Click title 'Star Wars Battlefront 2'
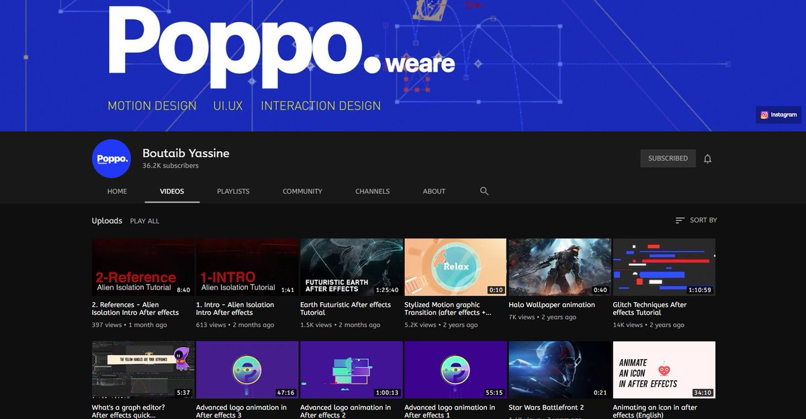This screenshot has width=806, height=419. pyautogui.click(x=547, y=408)
